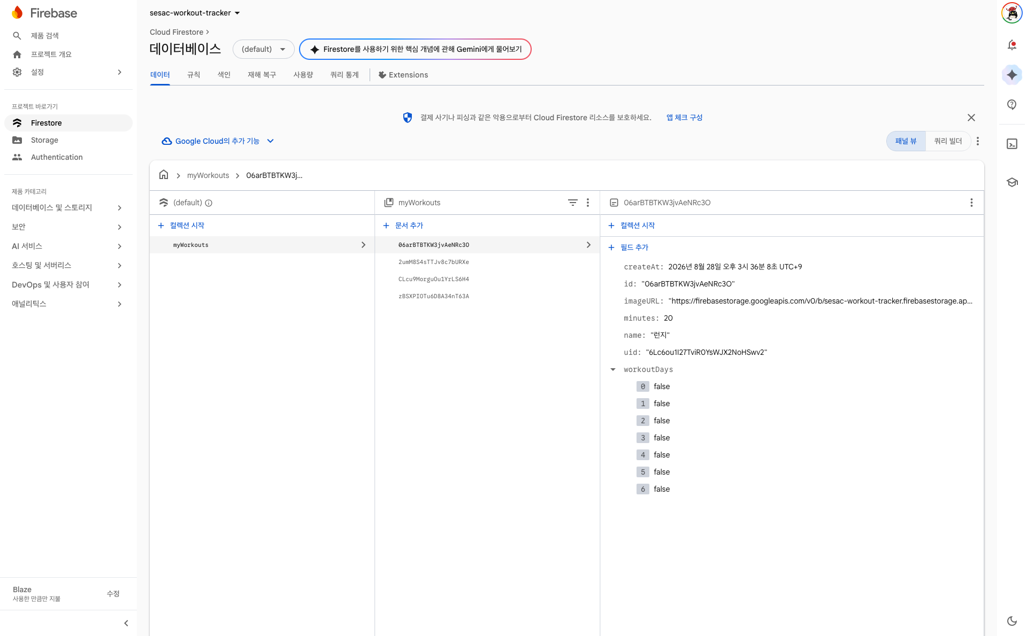1027x636 pixels.
Task: Click the 앱 체크 구성 link
Action: pyautogui.click(x=685, y=118)
